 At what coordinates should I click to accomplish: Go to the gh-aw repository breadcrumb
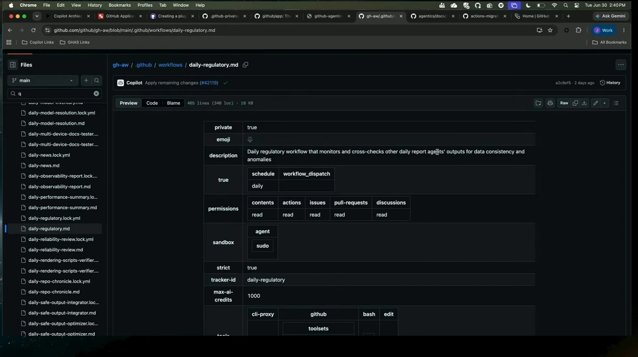point(121,65)
